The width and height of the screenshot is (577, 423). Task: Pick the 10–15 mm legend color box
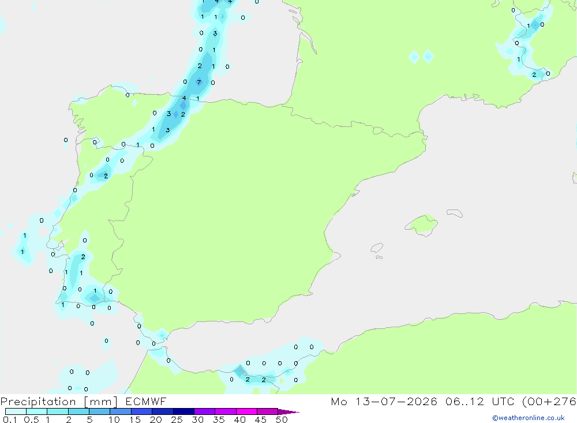[121, 411]
